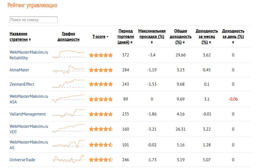Click the search list input field

point(34,20)
